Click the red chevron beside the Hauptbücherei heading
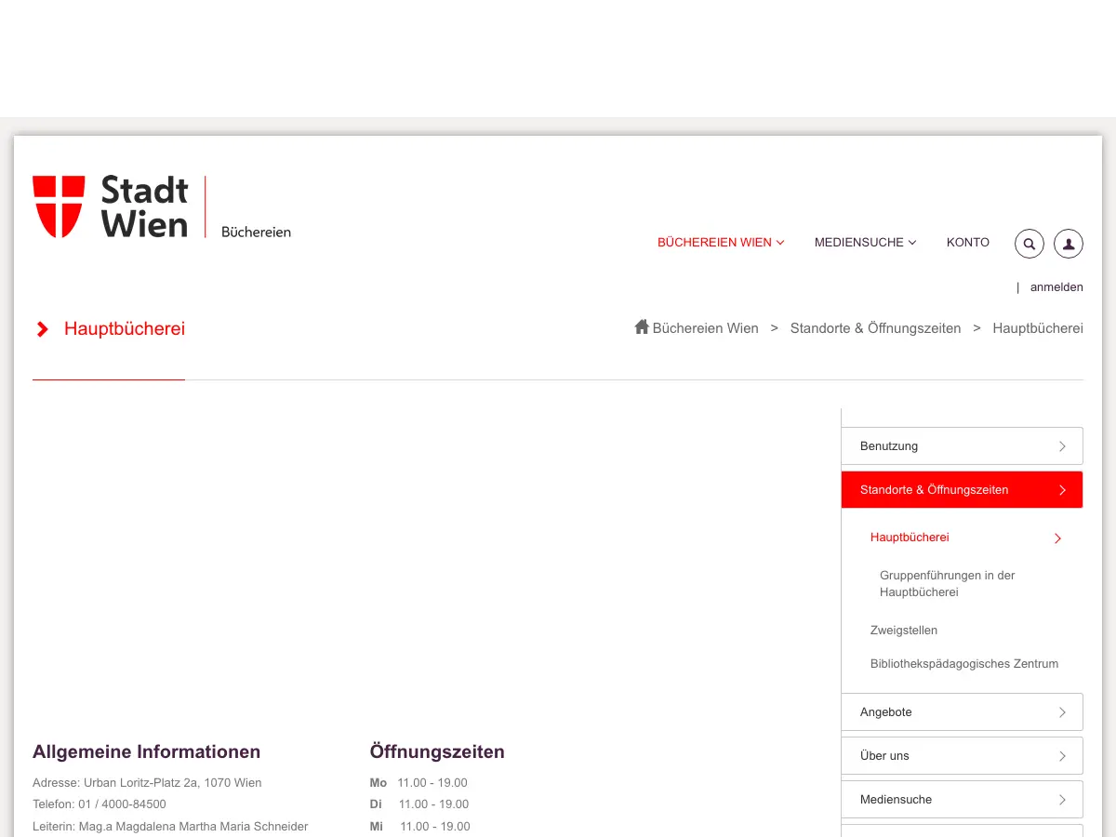The width and height of the screenshot is (1116, 837). point(42,329)
